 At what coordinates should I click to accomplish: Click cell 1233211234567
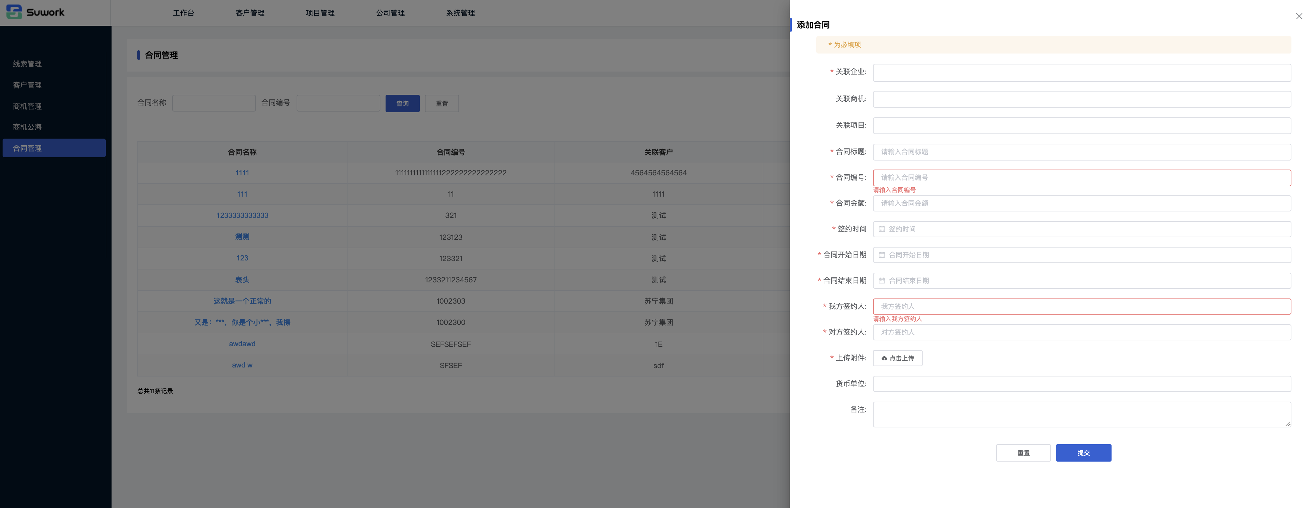click(451, 280)
